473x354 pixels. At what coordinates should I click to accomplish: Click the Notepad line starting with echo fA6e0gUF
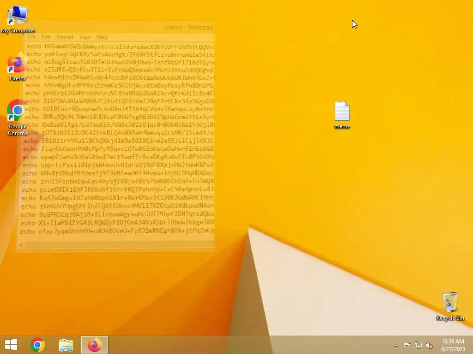tap(120, 85)
